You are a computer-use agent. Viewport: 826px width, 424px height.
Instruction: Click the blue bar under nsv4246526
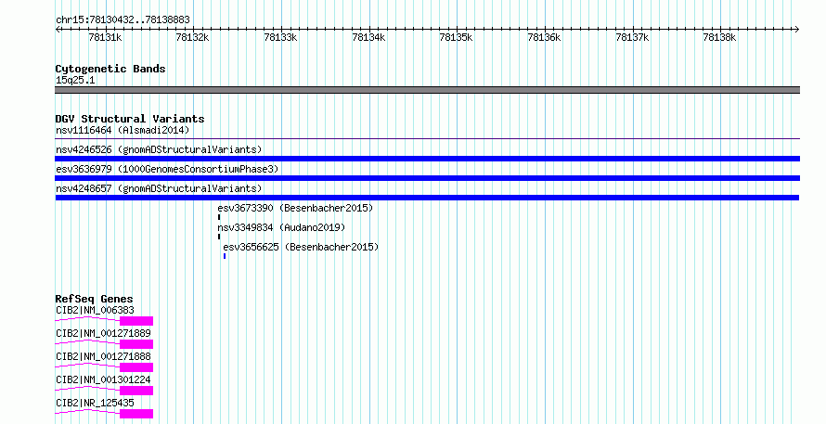(x=427, y=159)
